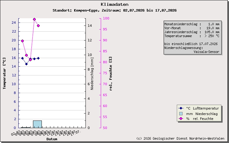The height and width of the screenshot is (143, 229).
Task: Select the second humidity point near 83%
Action: (27, 55)
